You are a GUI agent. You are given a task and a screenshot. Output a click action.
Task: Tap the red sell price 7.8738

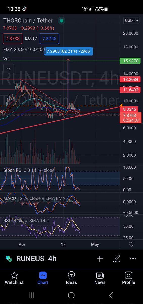[x=12, y=39]
